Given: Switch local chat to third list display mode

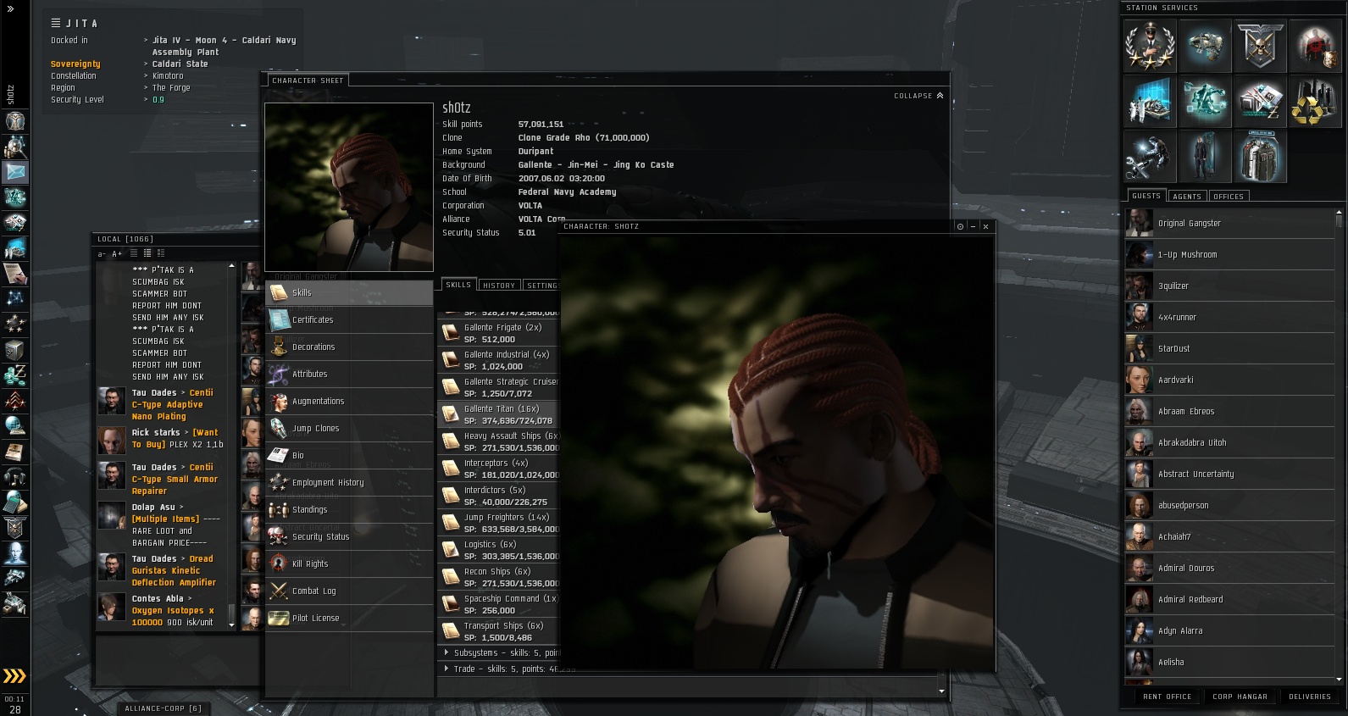Looking at the screenshot, I should coord(160,253).
